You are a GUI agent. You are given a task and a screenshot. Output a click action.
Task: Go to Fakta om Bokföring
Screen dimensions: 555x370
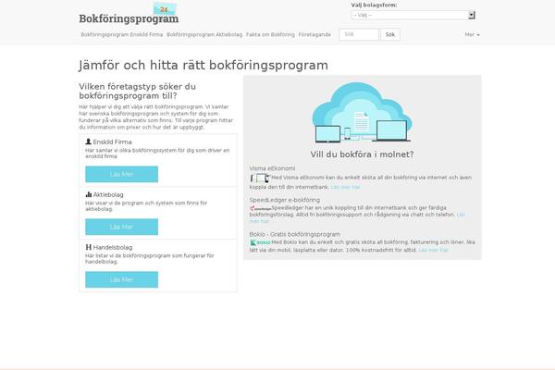point(270,35)
